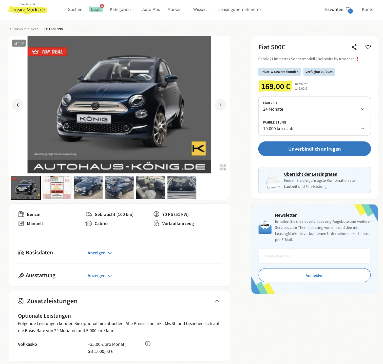
Task: Click the Basisdaten car key icon
Action: point(21,253)
